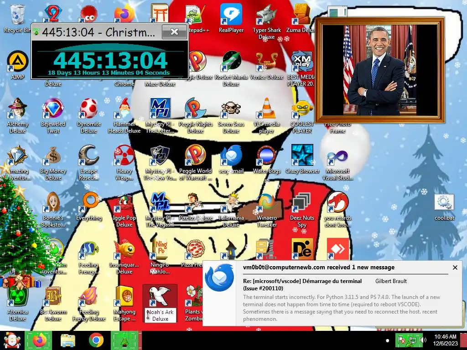Open Christmas tree countdown taskbar item
This screenshot has height=350, width=467.
click(125, 340)
